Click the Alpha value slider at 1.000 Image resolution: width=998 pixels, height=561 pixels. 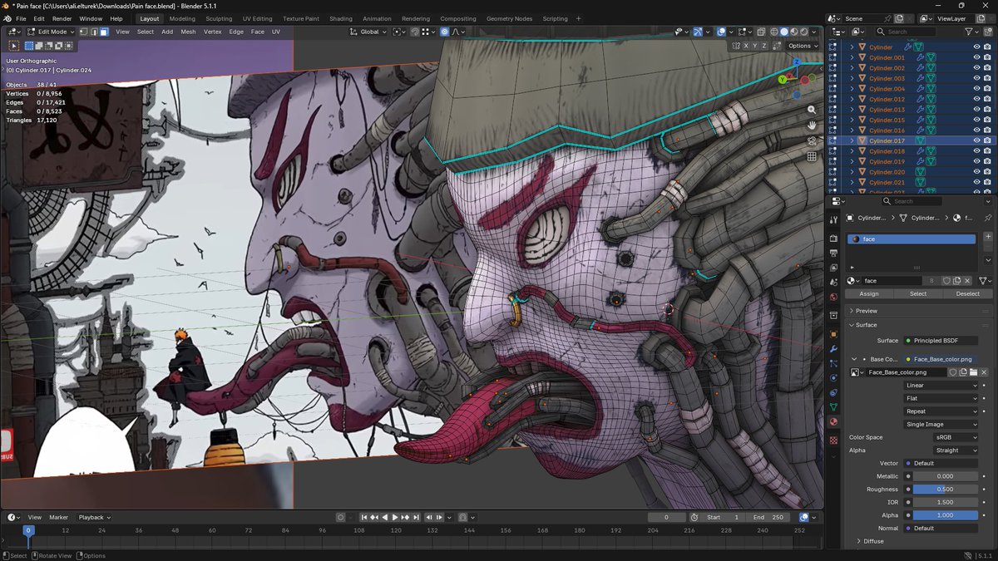pos(946,515)
